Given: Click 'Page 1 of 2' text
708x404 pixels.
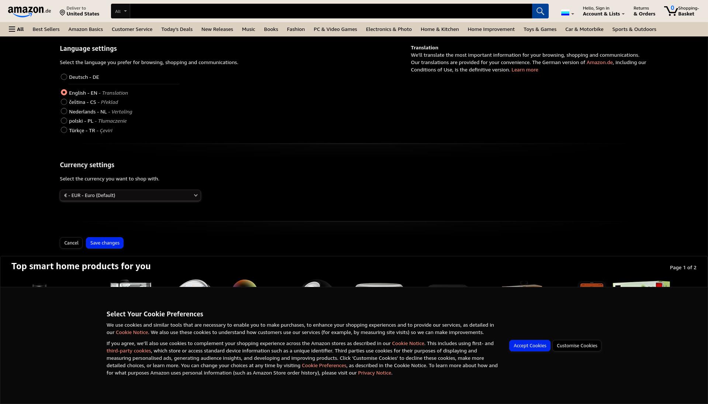Looking at the screenshot, I should [683, 267].
